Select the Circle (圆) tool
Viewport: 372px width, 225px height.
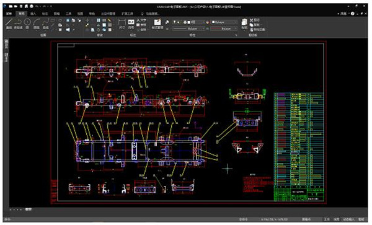pos(27,24)
